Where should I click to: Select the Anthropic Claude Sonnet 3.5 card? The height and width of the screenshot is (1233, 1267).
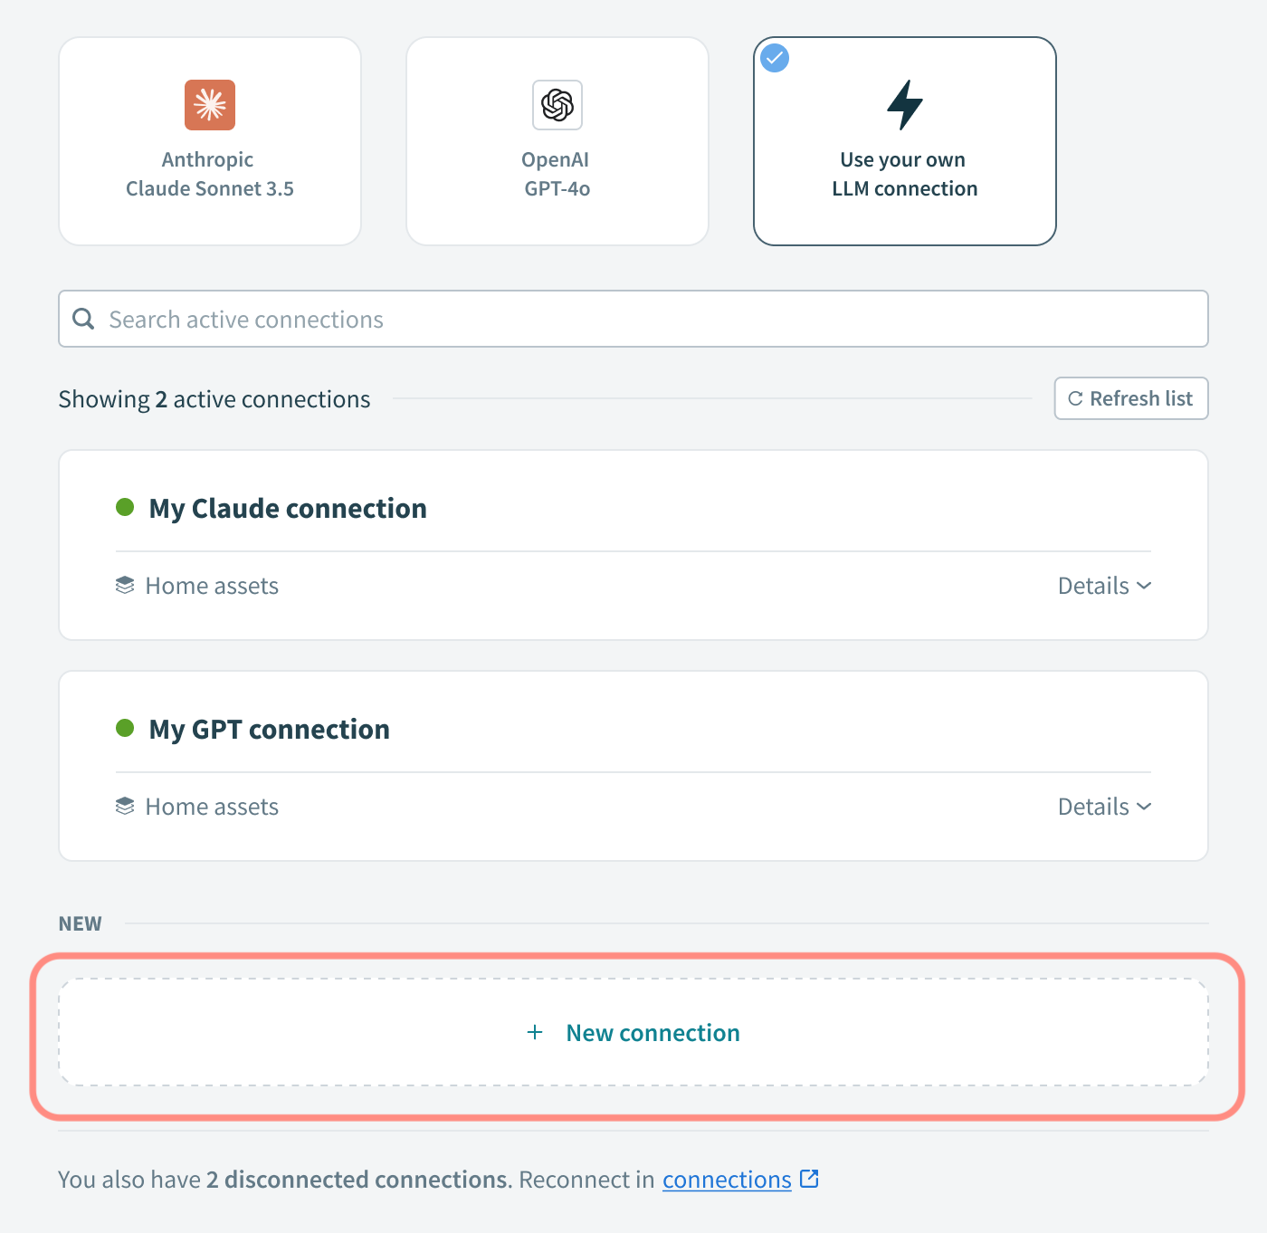[x=209, y=140]
